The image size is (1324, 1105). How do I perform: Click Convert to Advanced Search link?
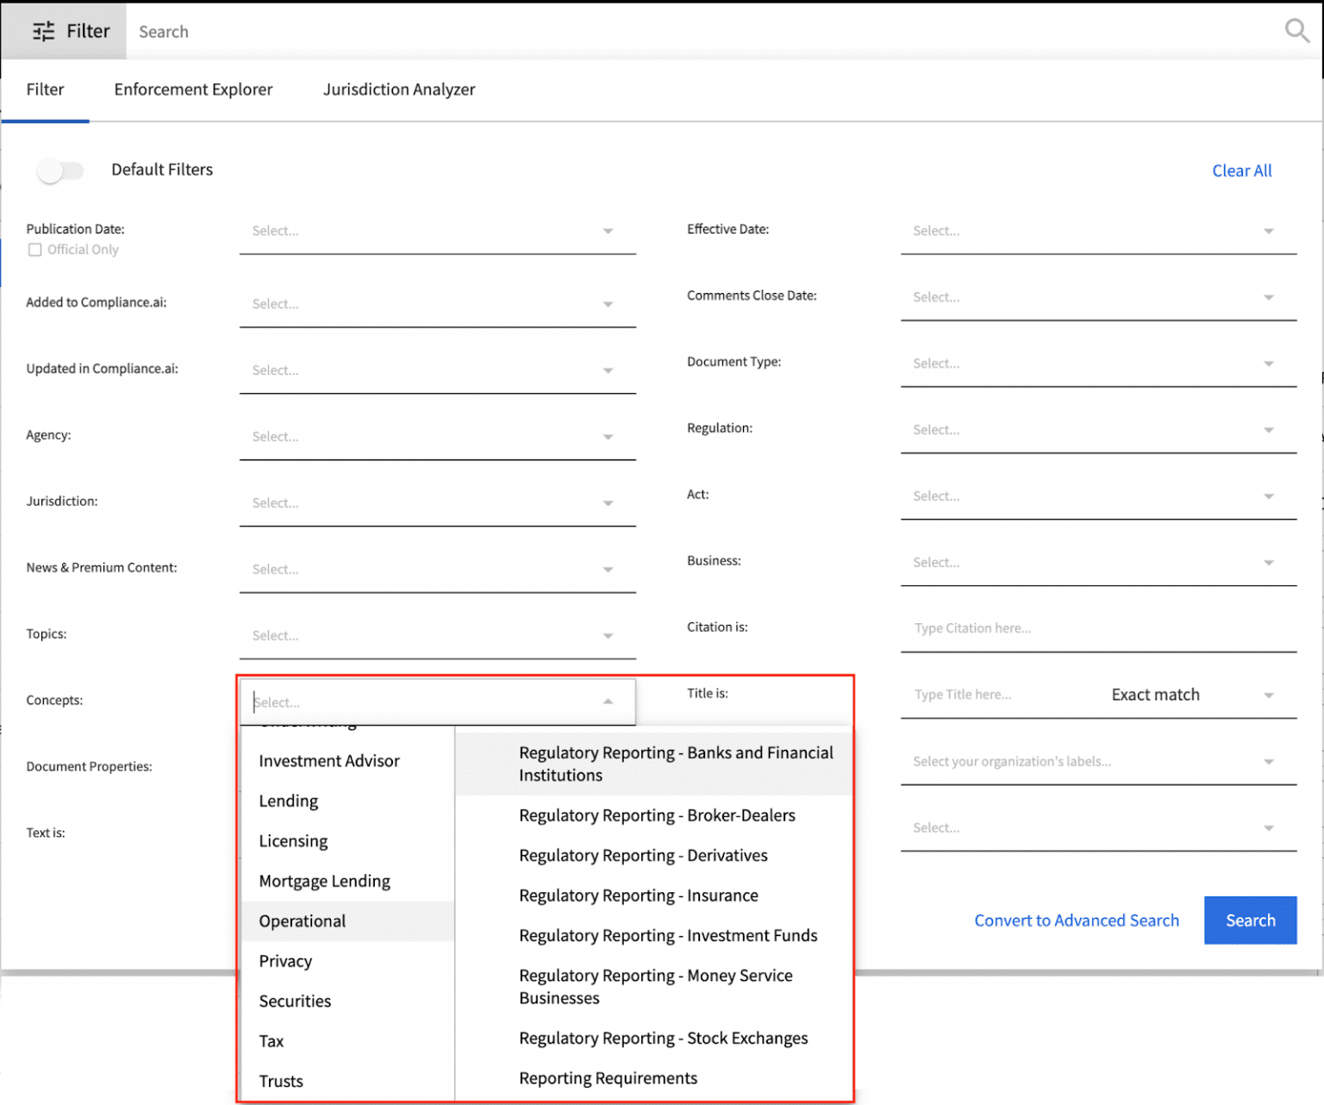(1076, 921)
